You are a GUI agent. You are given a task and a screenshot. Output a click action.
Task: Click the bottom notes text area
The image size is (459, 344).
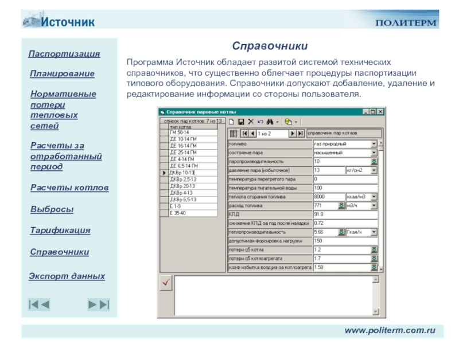pos(274,295)
